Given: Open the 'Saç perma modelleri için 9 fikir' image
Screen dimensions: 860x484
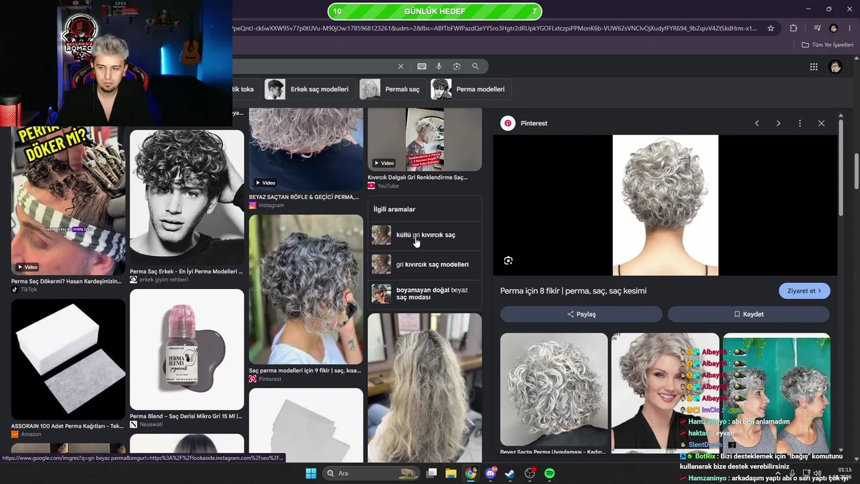Looking at the screenshot, I should tap(306, 290).
